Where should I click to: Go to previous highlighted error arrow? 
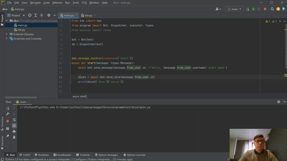[x=280, y=21]
